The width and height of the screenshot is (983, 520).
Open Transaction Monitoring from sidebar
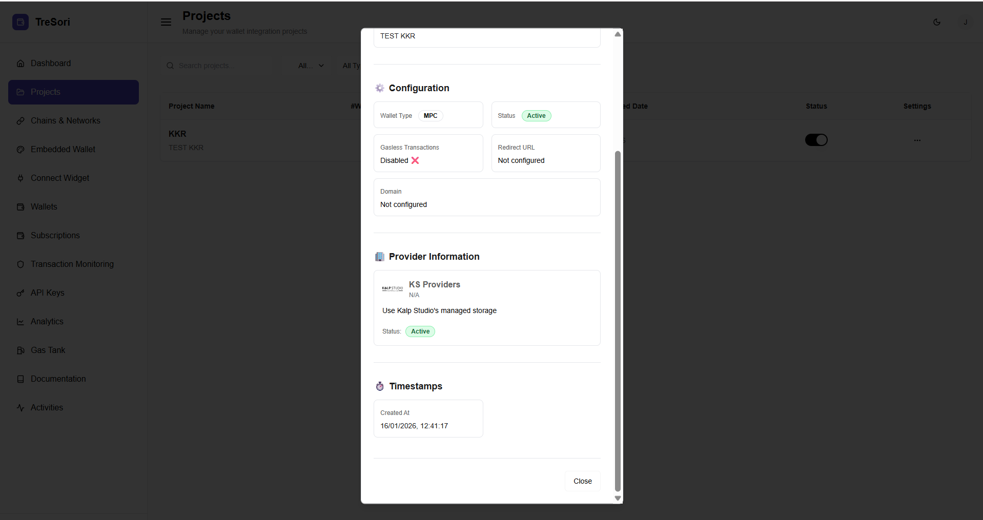click(72, 264)
